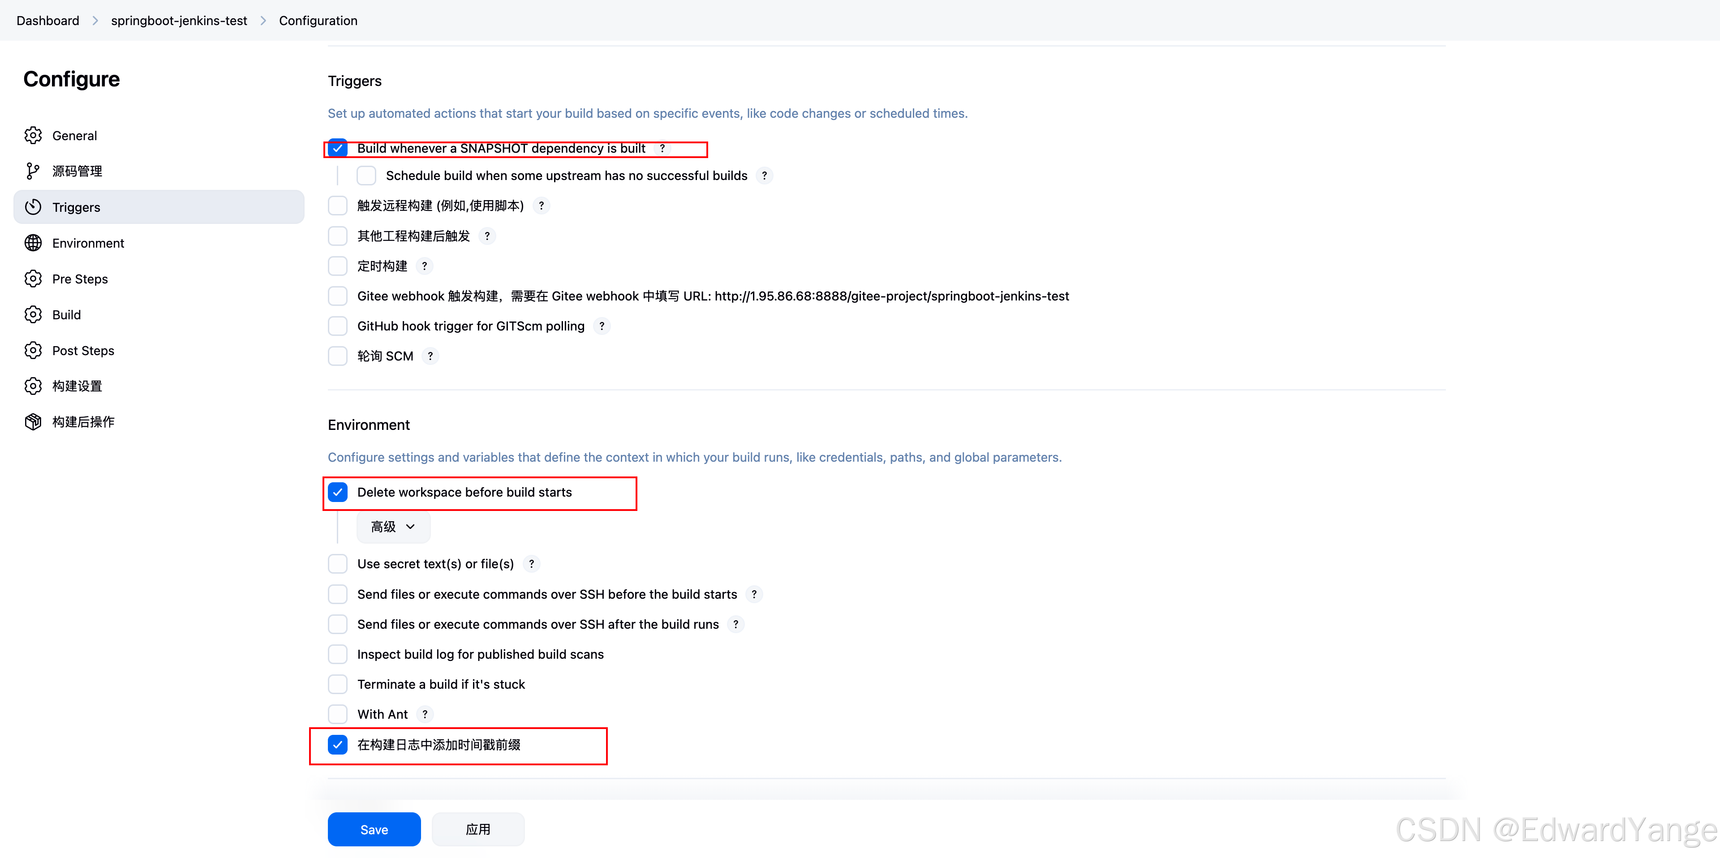Screen dimensions: 1720x858
Task: Click the General gear icon in sidebar
Action: click(x=34, y=135)
